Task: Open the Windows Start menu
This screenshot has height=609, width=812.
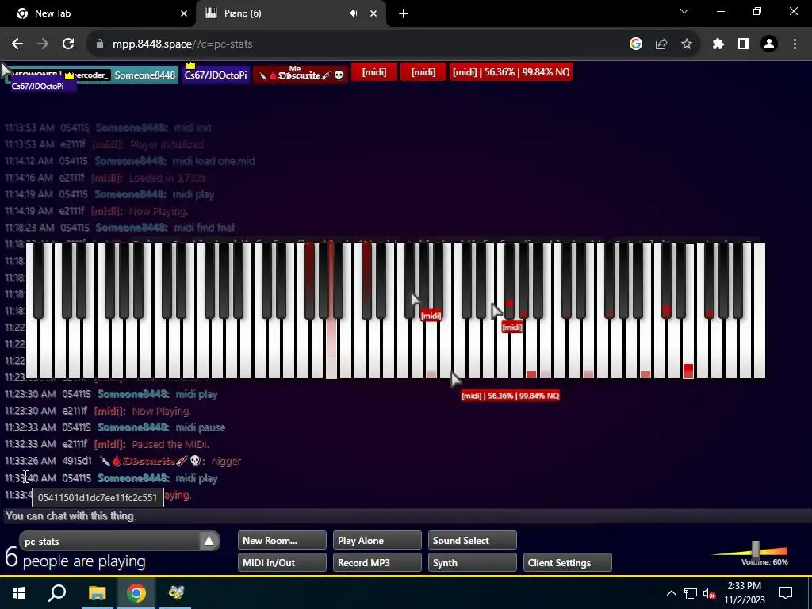Action: (x=19, y=592)
